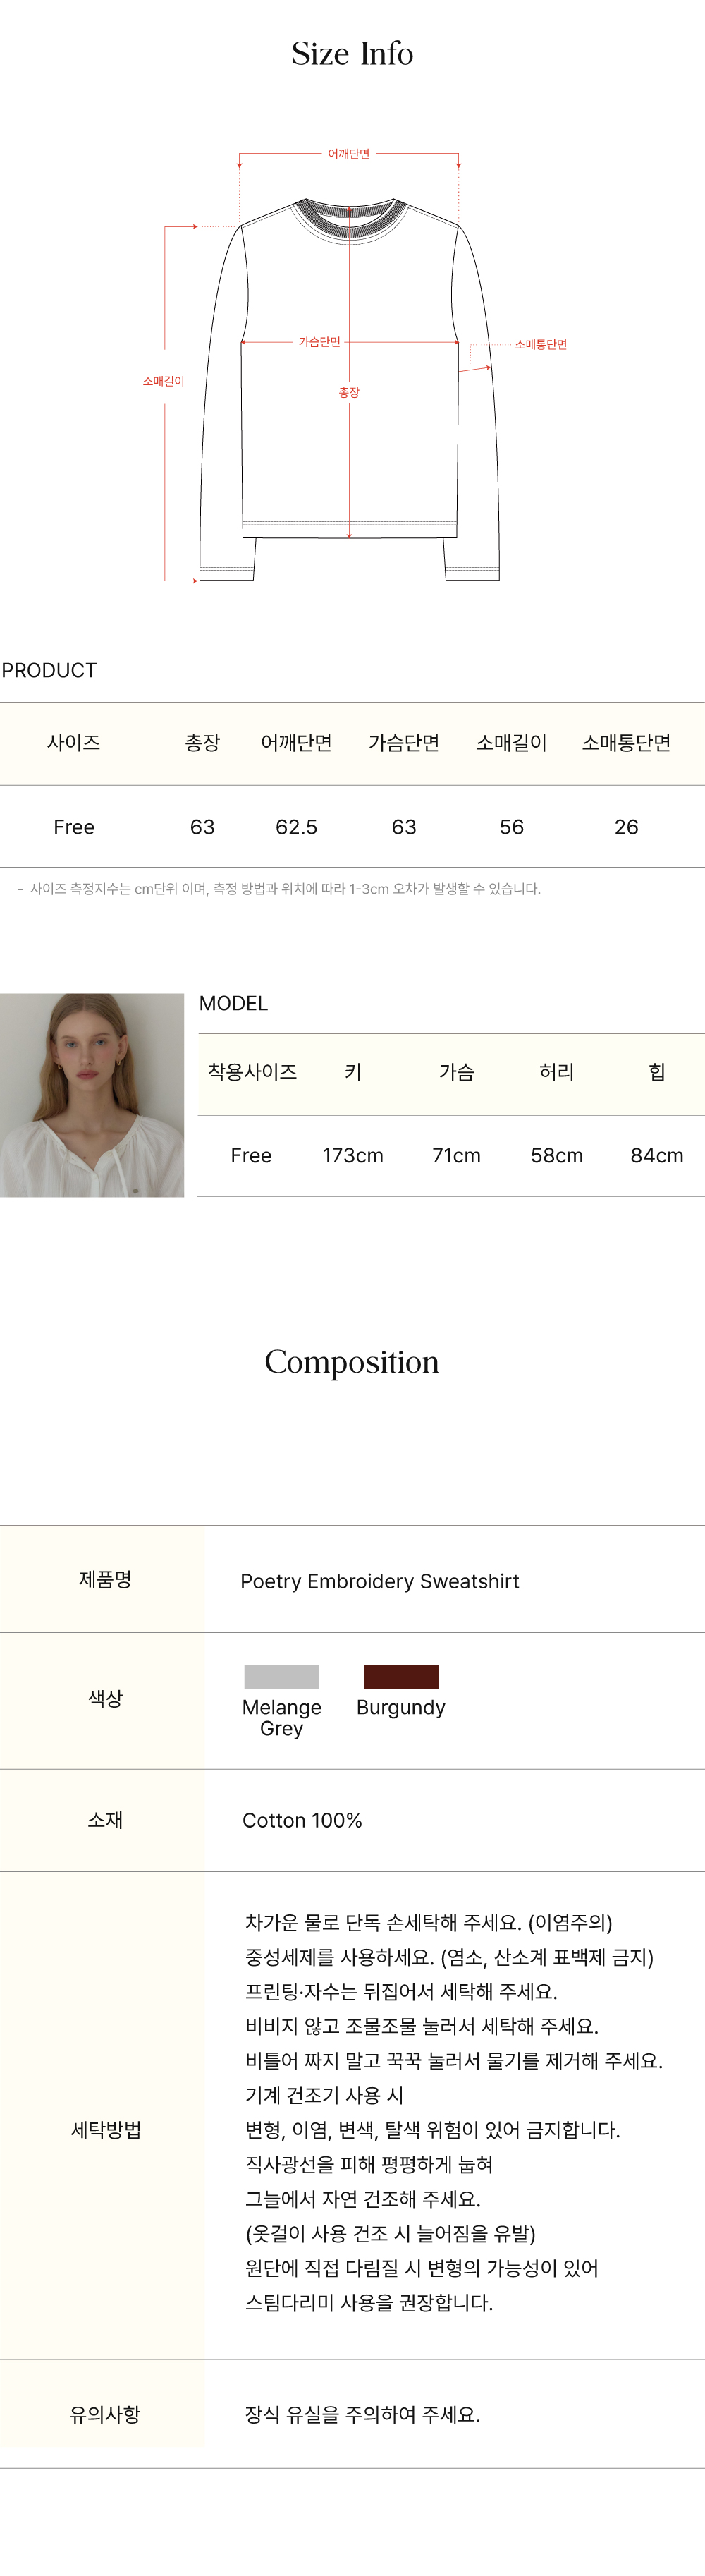The height and width of the screenshot is (2576, 705).
Task: Click the 소매통단면 label in the diagram
Action: 540,345
